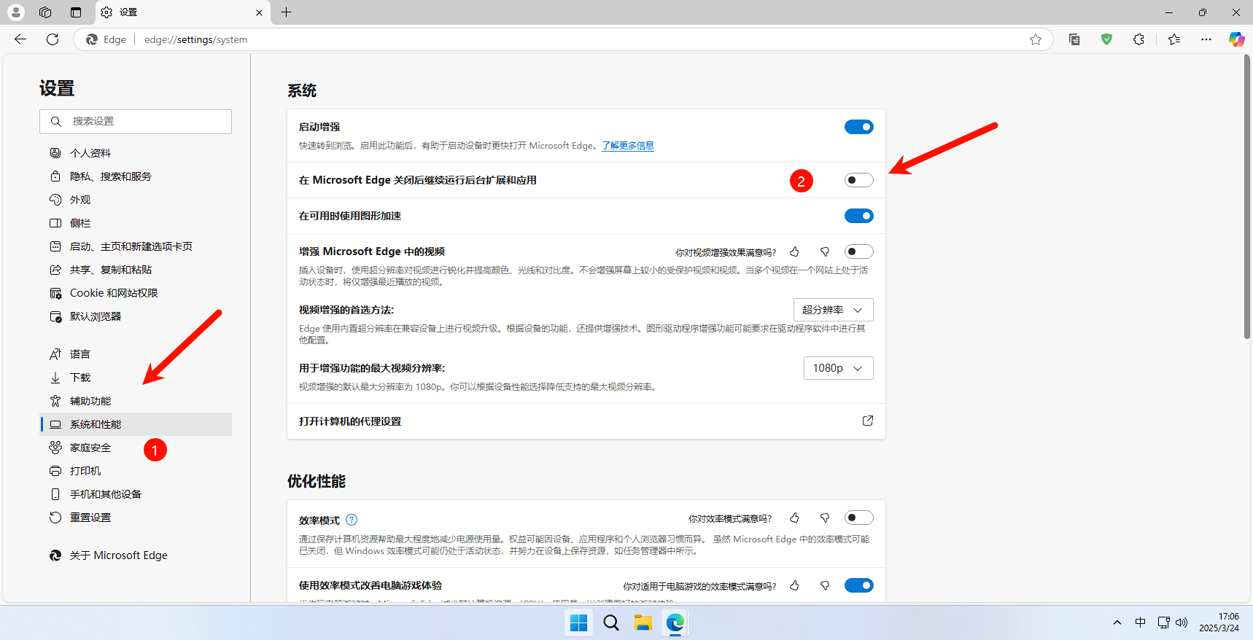Toggle 启动增强 switch

pos(859,127)
